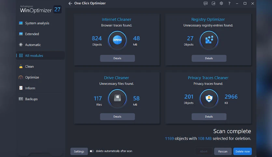Click the Inform checklist icon
The width and height of the screenshot is (272, 157).
21,88
